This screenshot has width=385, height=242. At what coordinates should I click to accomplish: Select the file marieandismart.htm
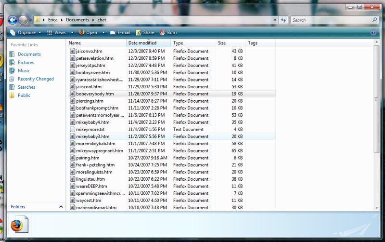click(x=96, y=208)
